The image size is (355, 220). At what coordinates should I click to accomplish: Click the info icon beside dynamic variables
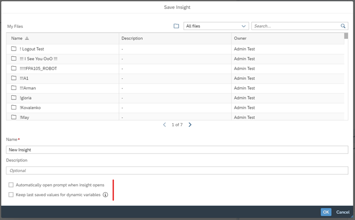(x=105, y=195)
